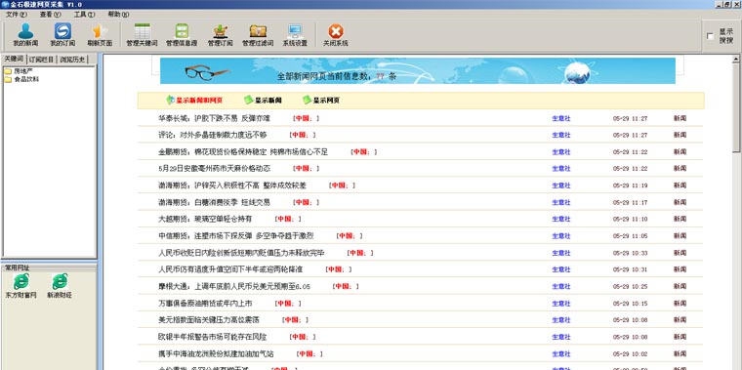Open headline 金鹏期货：棉花现货价格保持稳定

[243, 152]
